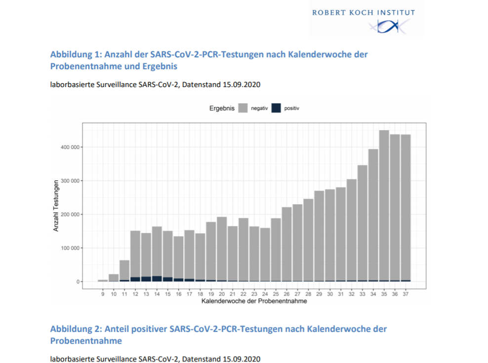Click the x-axis tick label 9

[x=103, y=294]
